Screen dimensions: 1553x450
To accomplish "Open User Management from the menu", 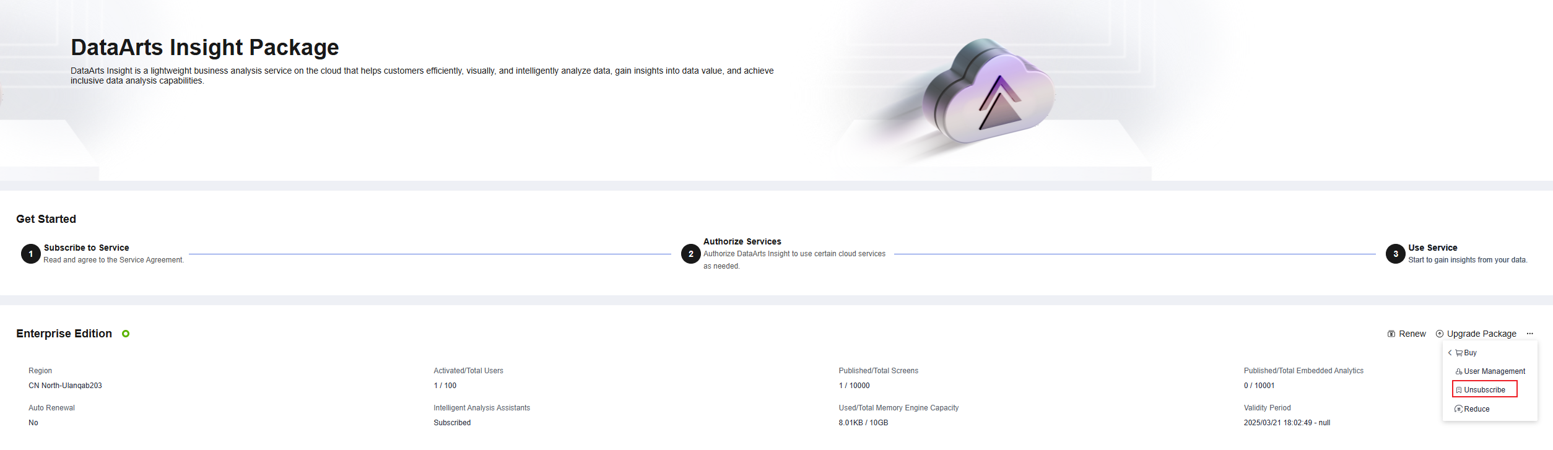I will pos(1490,371).
